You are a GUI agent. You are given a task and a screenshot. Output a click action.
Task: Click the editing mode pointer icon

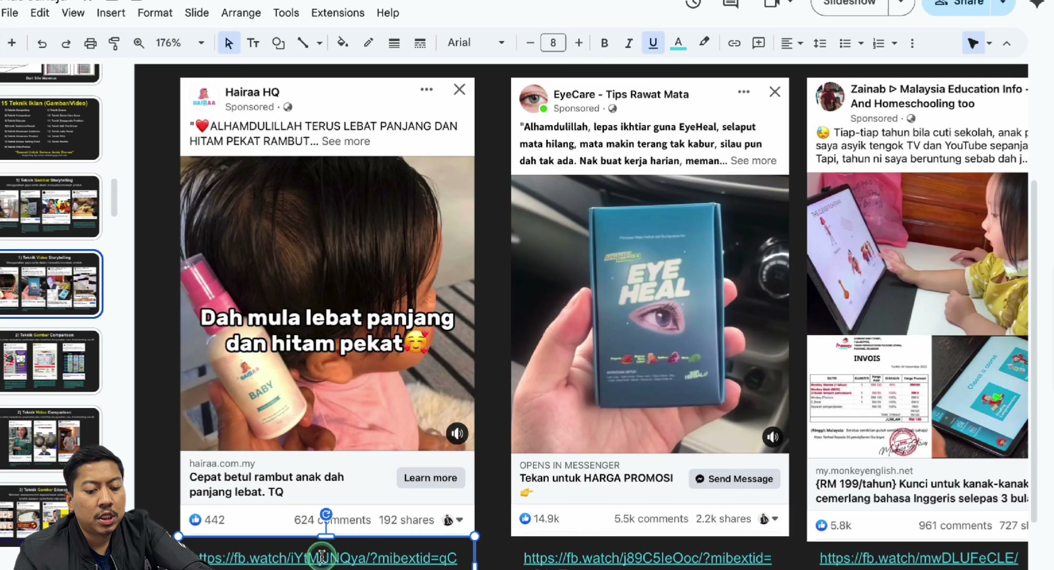pyautogui.click(x=973, y=43)
